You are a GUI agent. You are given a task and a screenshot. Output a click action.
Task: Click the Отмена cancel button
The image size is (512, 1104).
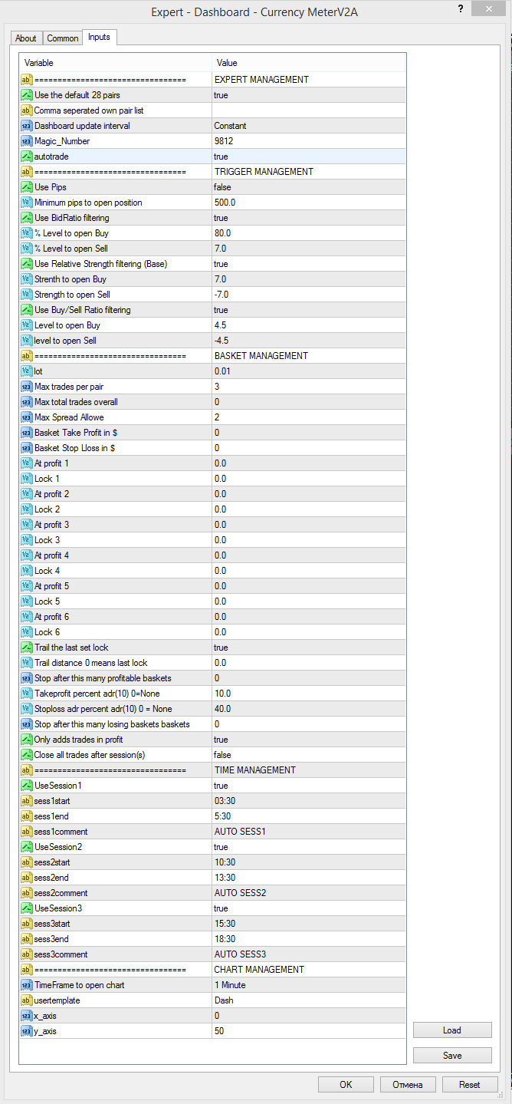pos(408,1084)
